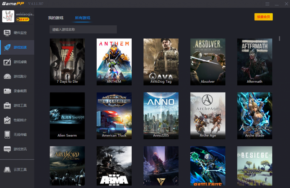The width and height of the screenshot is (290, 188).
Task: Click the 游戏滤镜 sidebar label
Action: coord(20,62)
